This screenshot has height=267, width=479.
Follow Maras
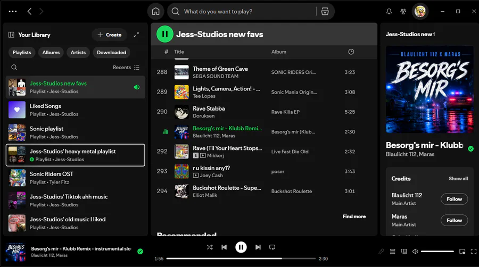[x=454, y=220]
